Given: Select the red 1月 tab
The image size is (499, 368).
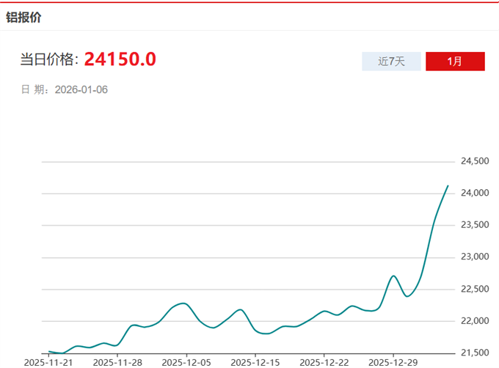Looking at the screenshot, I should pos(454,62).
